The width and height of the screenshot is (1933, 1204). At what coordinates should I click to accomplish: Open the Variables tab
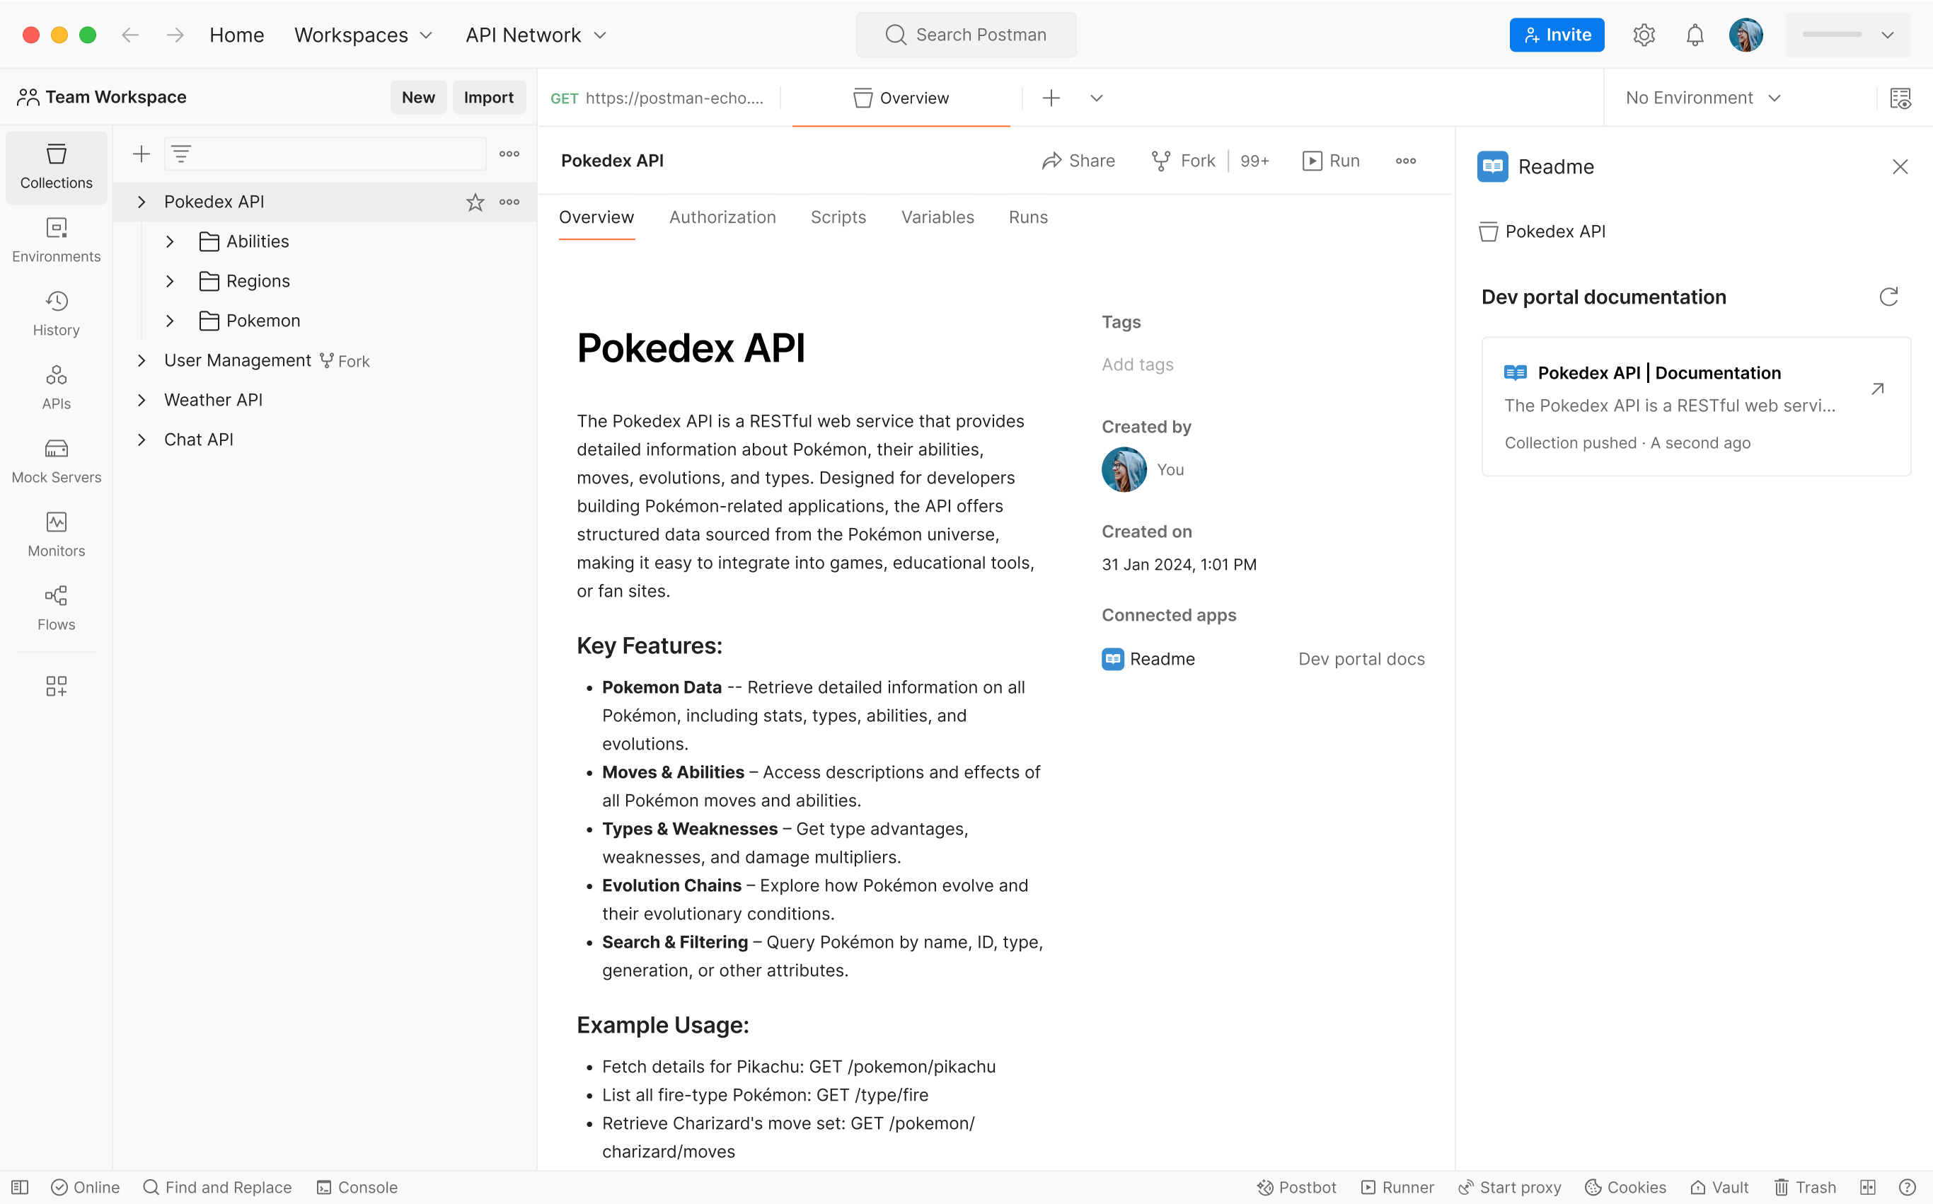pos(937,217)
